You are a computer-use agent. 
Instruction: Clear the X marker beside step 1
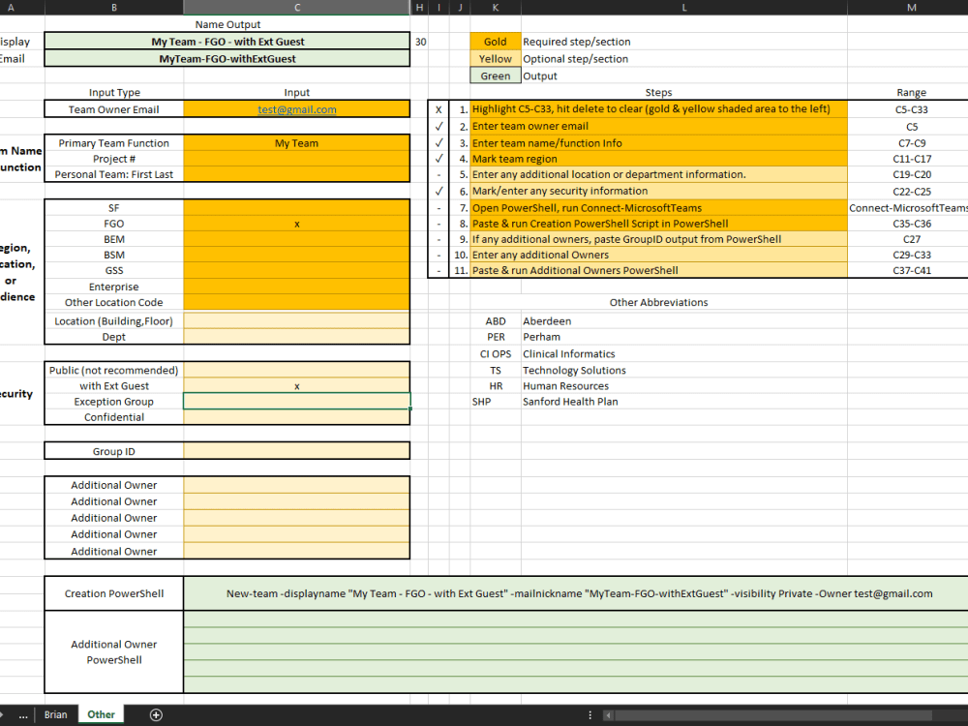click(438, 109)
